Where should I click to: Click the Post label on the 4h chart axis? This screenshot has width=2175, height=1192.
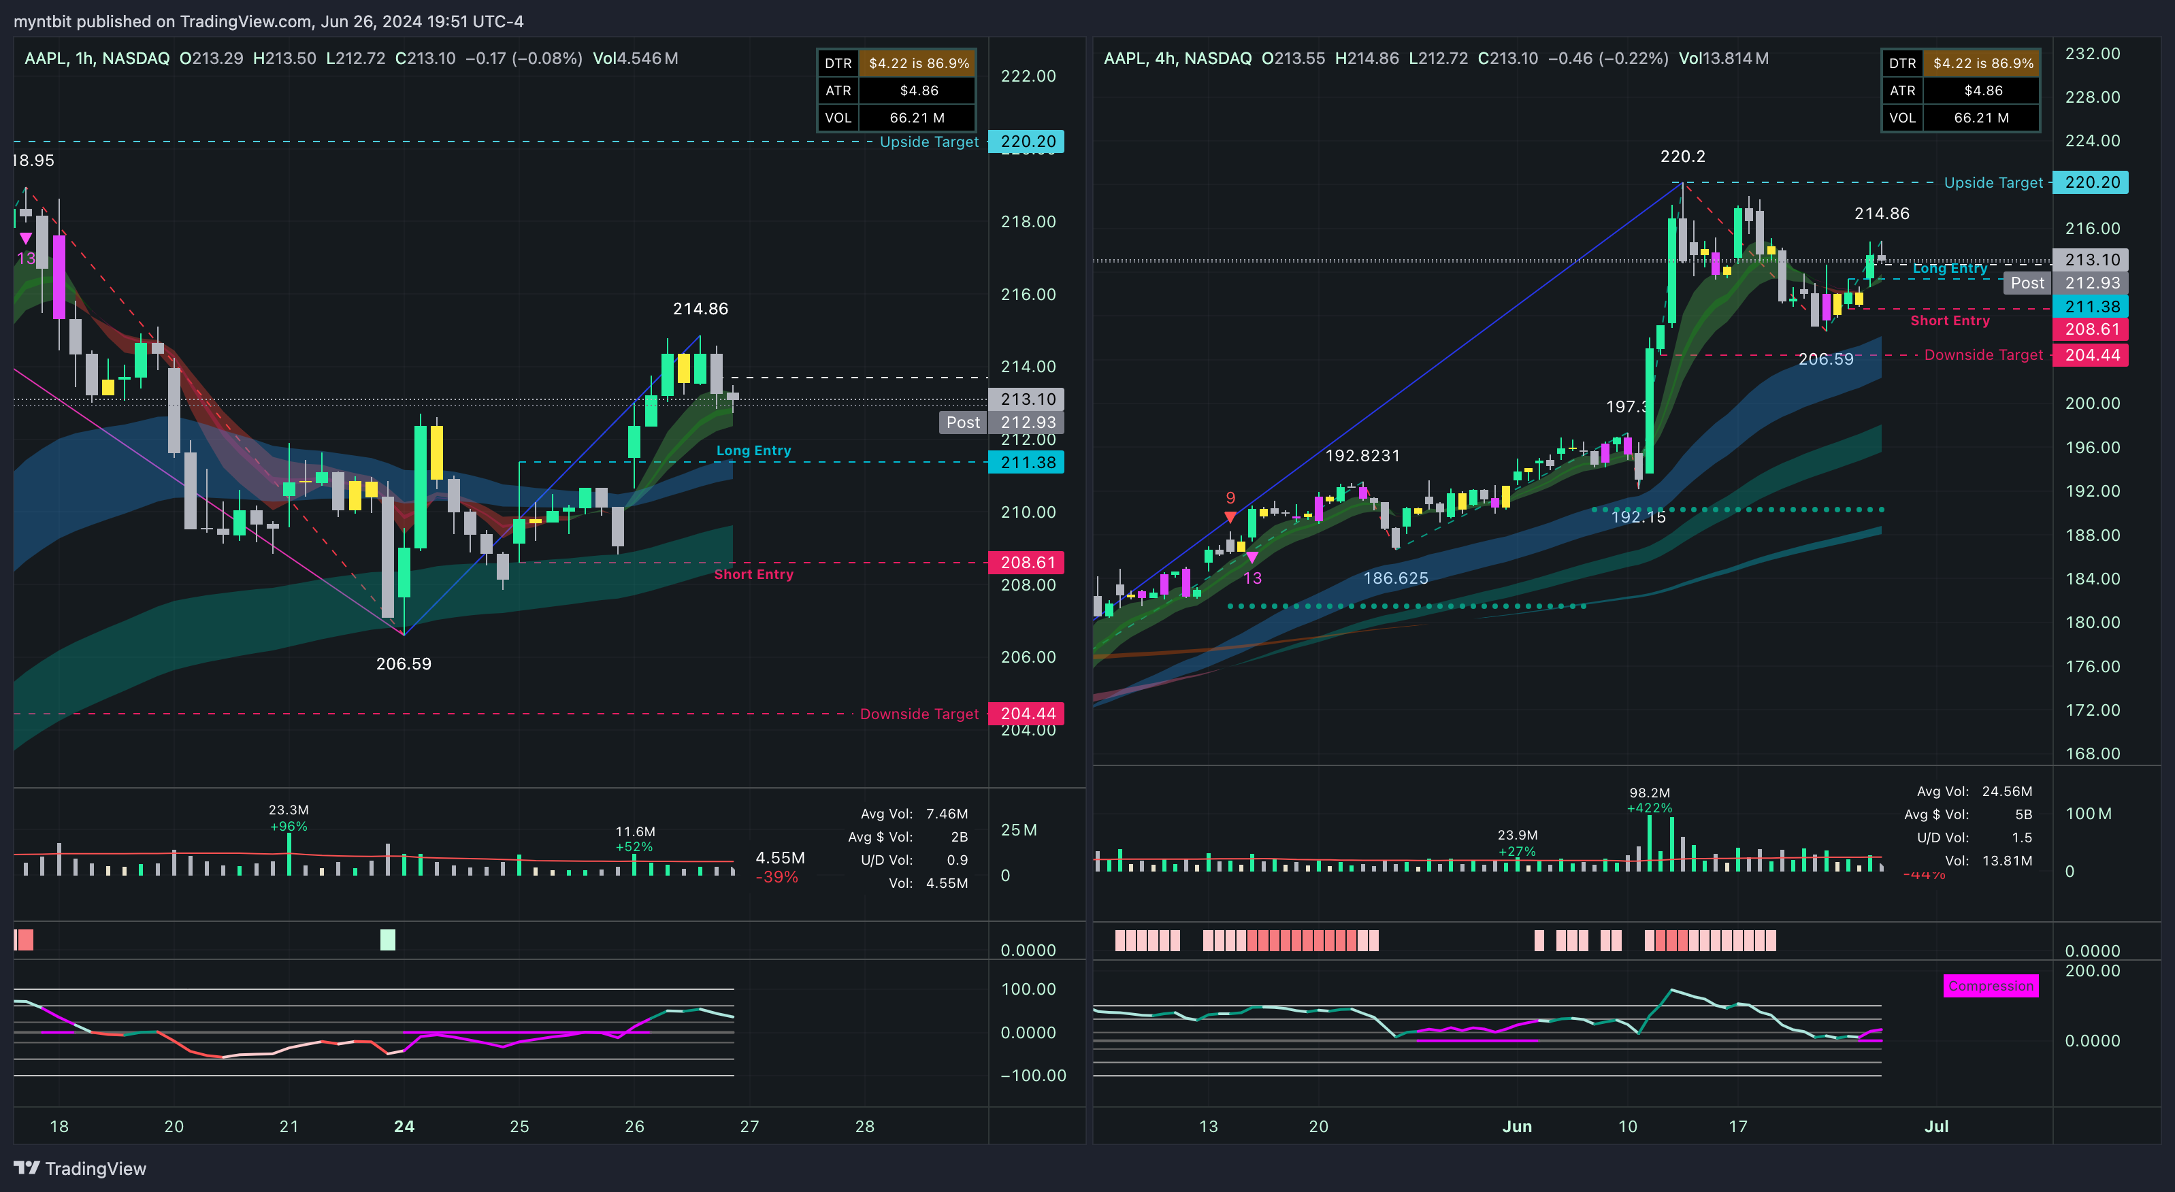[2027, 283]
